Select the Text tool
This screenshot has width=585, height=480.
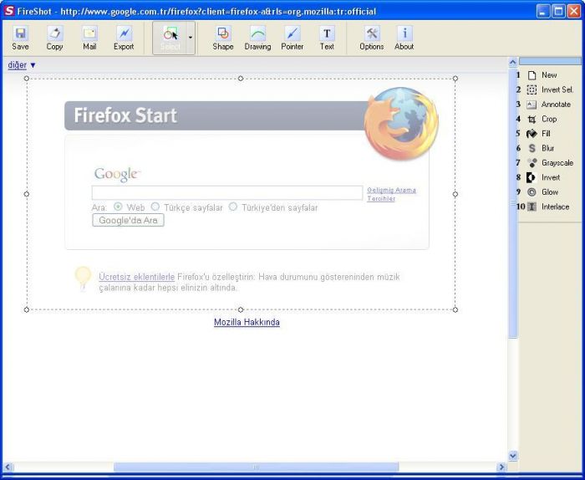[327, 38]
